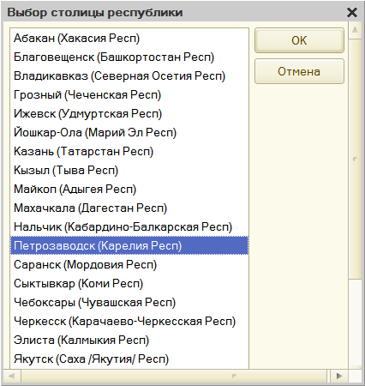365x386 pixels.
Task: Click vertical scrollbar up arrow
Action: pyautogui.click(x=355, y=30)
